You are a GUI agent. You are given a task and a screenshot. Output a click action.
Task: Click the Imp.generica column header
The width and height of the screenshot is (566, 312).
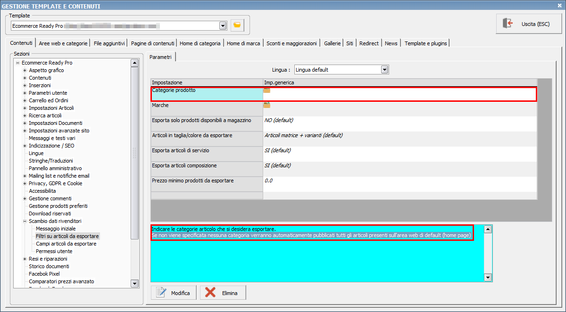pyautogui.click(x=400, y=82)
